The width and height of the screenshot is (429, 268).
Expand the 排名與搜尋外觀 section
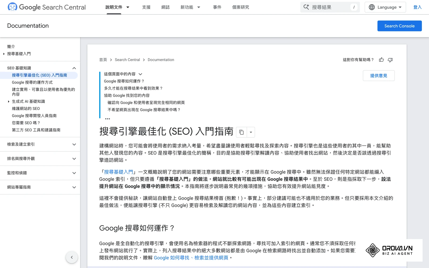pos(74,159)
